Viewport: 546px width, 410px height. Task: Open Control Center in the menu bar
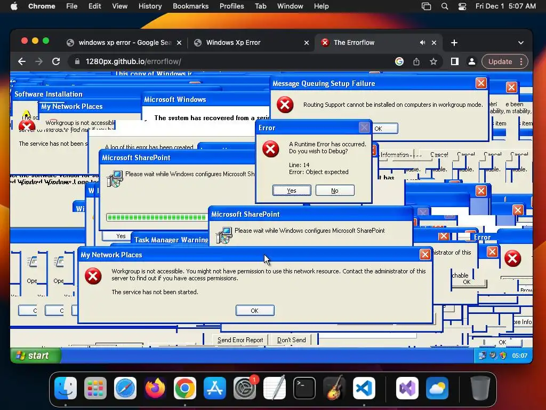tap(462, 6)
